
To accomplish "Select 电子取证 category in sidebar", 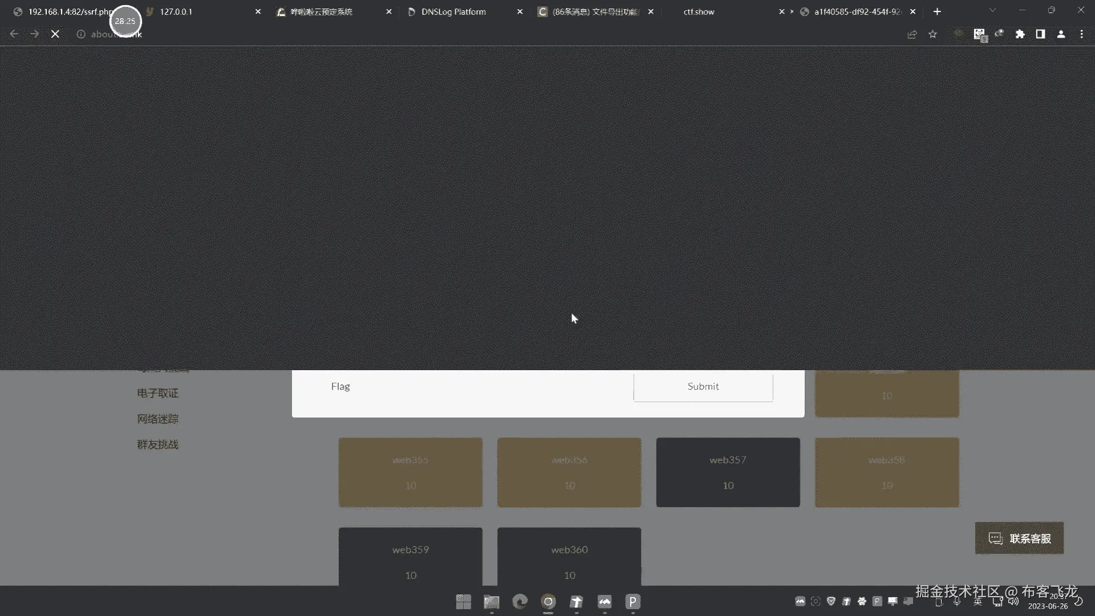I will [x=157, y=394].
